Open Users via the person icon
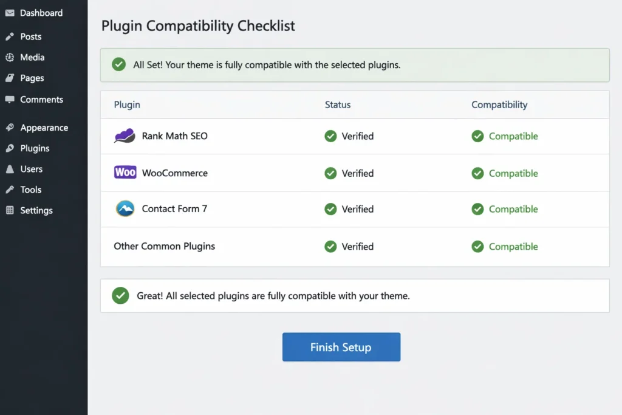Viewport: 622px width, 415px height. tap(9, 169)
